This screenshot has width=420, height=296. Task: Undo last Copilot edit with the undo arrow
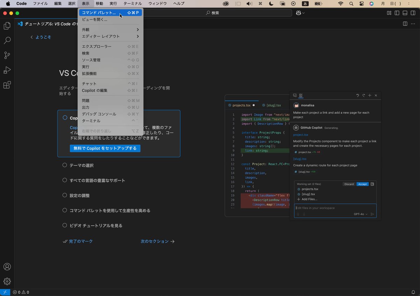pos(357,95)
